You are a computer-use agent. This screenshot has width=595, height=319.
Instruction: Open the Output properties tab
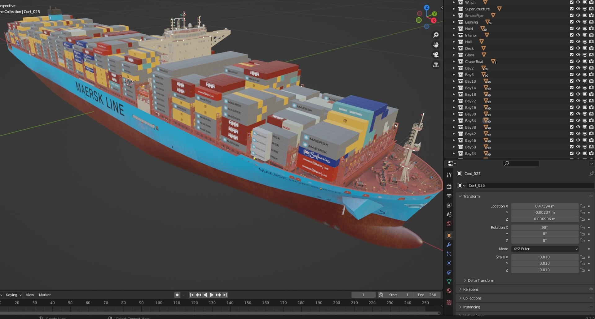(449, 196)
